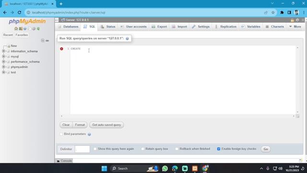Click the phpMyAdmin Home icon
Screen dimensions: 307x173
[16, 29]
